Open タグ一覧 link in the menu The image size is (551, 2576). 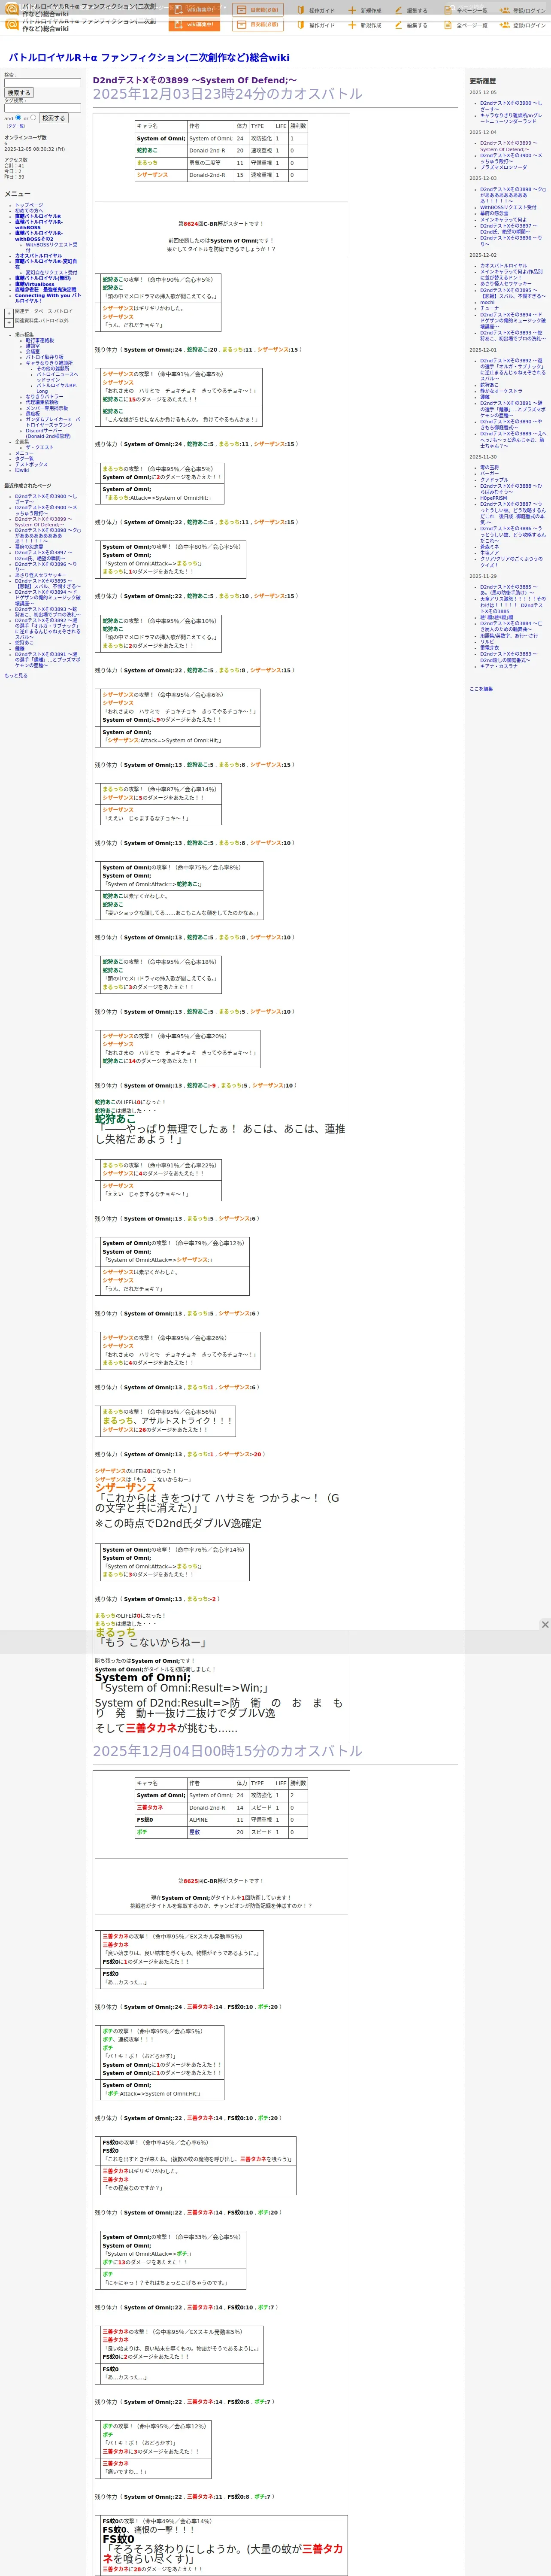point(24,459)
